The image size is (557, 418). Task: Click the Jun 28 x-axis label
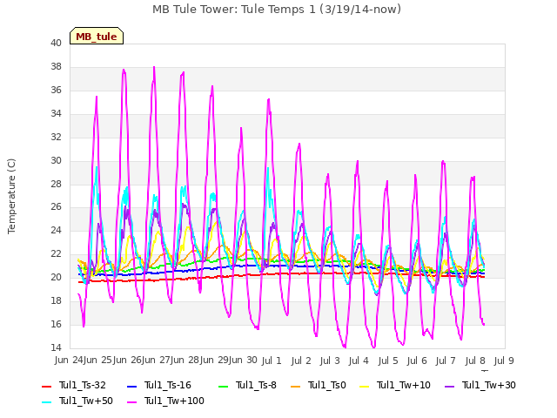point(185,360)
